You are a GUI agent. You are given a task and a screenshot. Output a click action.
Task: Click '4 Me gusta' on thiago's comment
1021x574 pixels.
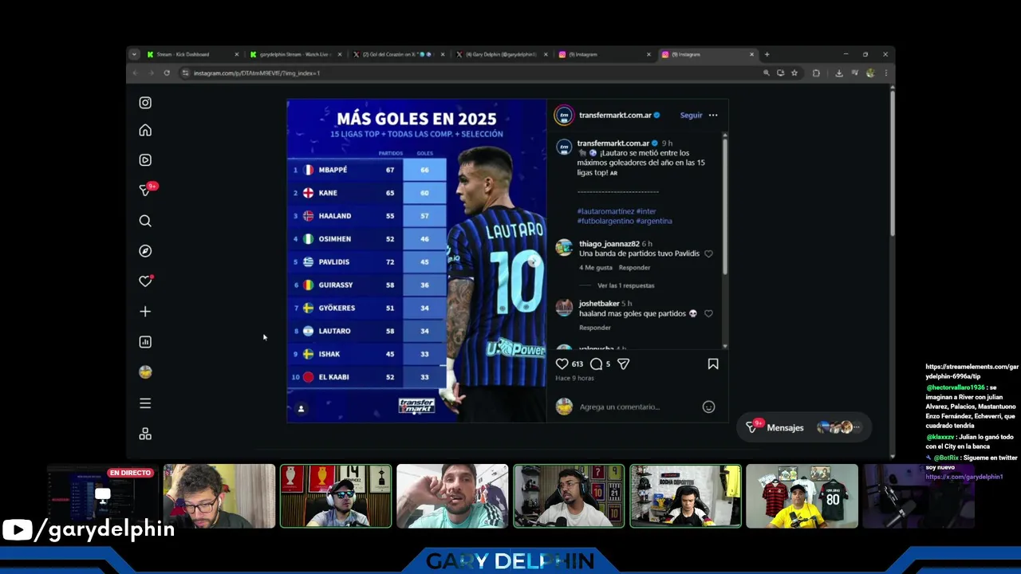pos(596,268)
